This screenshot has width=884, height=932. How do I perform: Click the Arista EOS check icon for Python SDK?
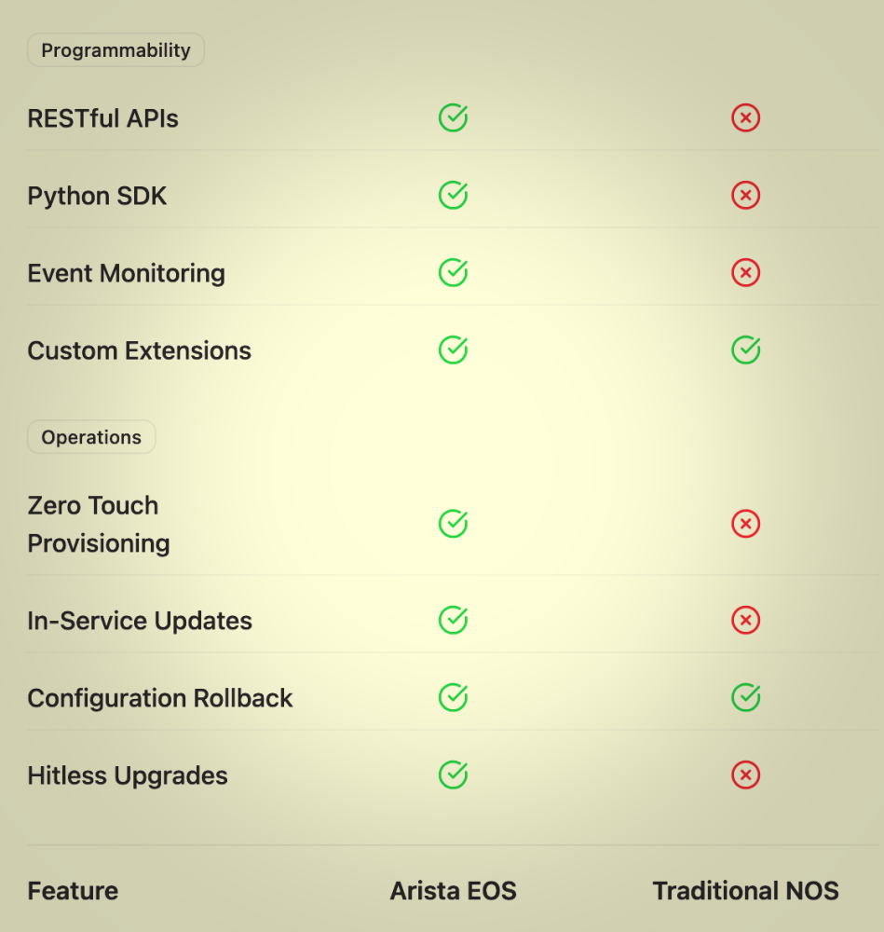coord(453,196)
